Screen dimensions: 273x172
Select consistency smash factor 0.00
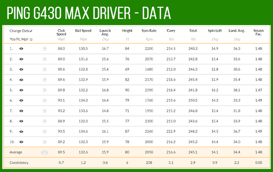pyautogui.click(x=258, y=163)
